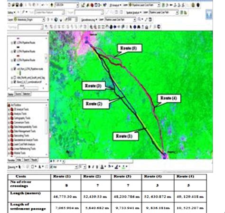Click the table of contents horizontal scrollbar
This screenshot has height=213, width=225.
24,88
